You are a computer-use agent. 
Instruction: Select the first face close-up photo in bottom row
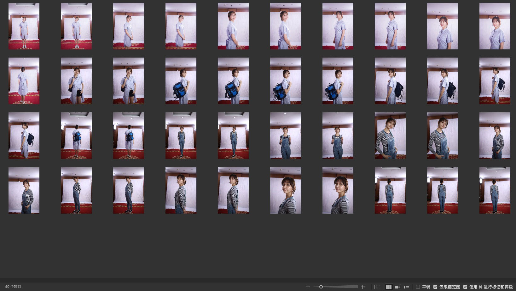(x=286, y=190)
